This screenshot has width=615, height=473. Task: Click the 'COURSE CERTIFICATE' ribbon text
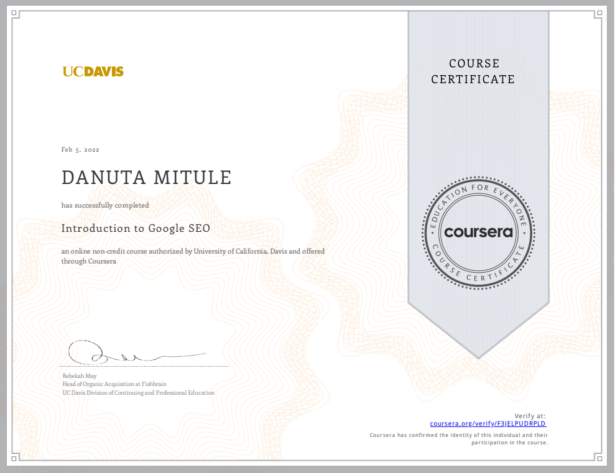tap(473, 71)
